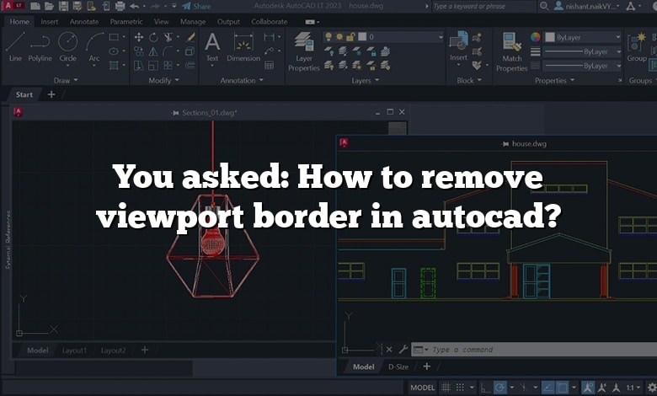657x396 pixels.
Task: Open Layer Properties manager
Action: (x=303, y=49)
